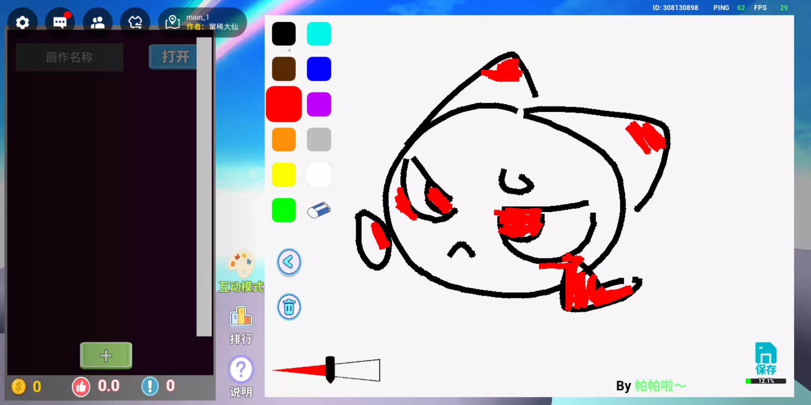Open the 排行 ranking board

tap(241, 324)
